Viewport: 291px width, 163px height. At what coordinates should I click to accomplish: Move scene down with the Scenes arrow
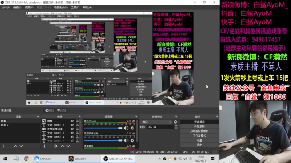(21, 146)
